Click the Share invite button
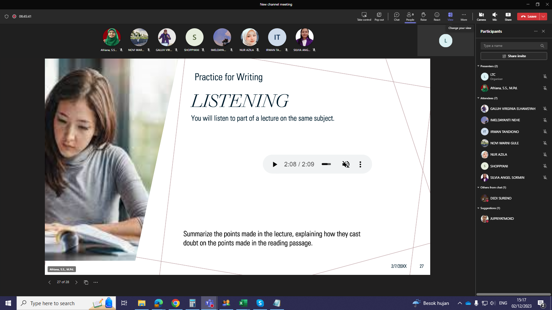 coord(514,56)
